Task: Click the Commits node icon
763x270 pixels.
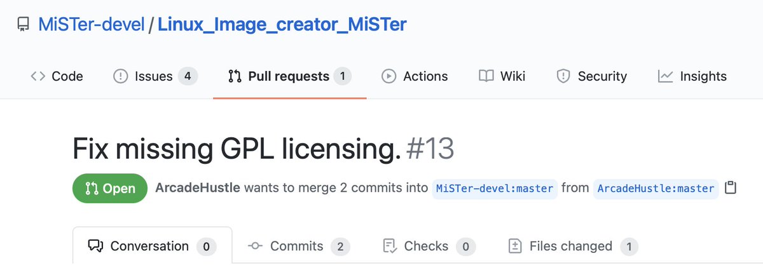Action: (x=256, y=246)
